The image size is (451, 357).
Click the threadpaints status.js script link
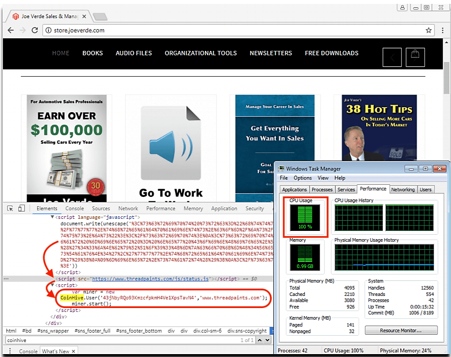coord(151,279)
